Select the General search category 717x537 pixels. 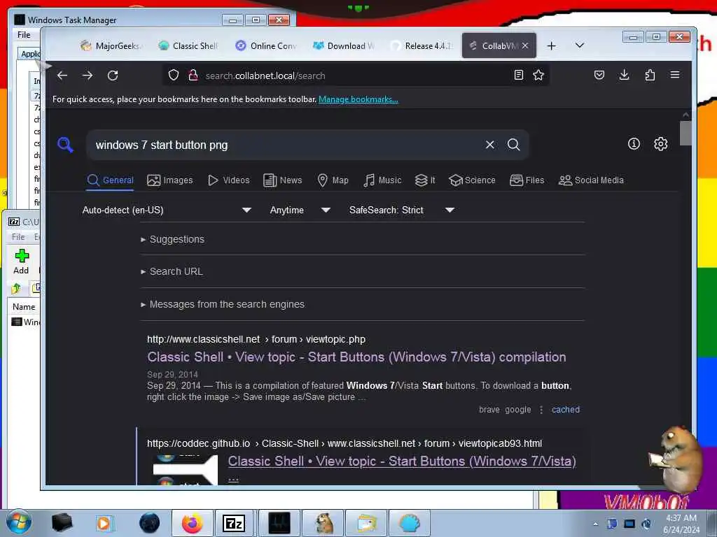click(110, 180)
